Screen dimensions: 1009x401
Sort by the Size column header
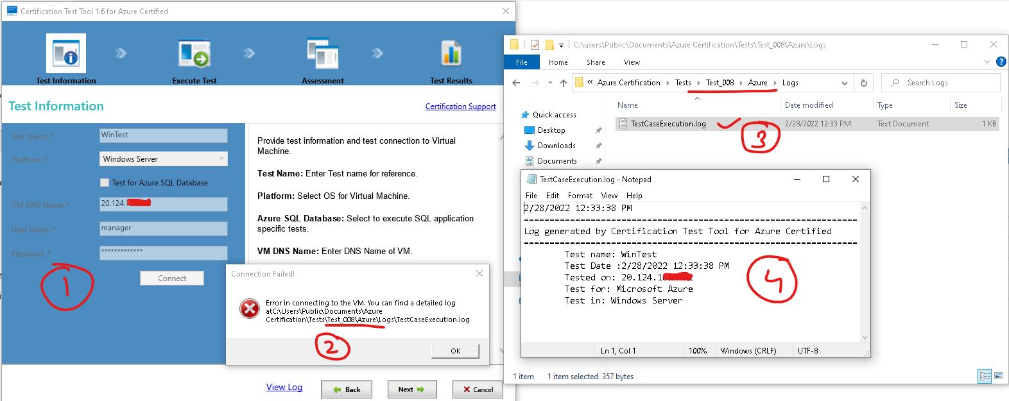975,105
